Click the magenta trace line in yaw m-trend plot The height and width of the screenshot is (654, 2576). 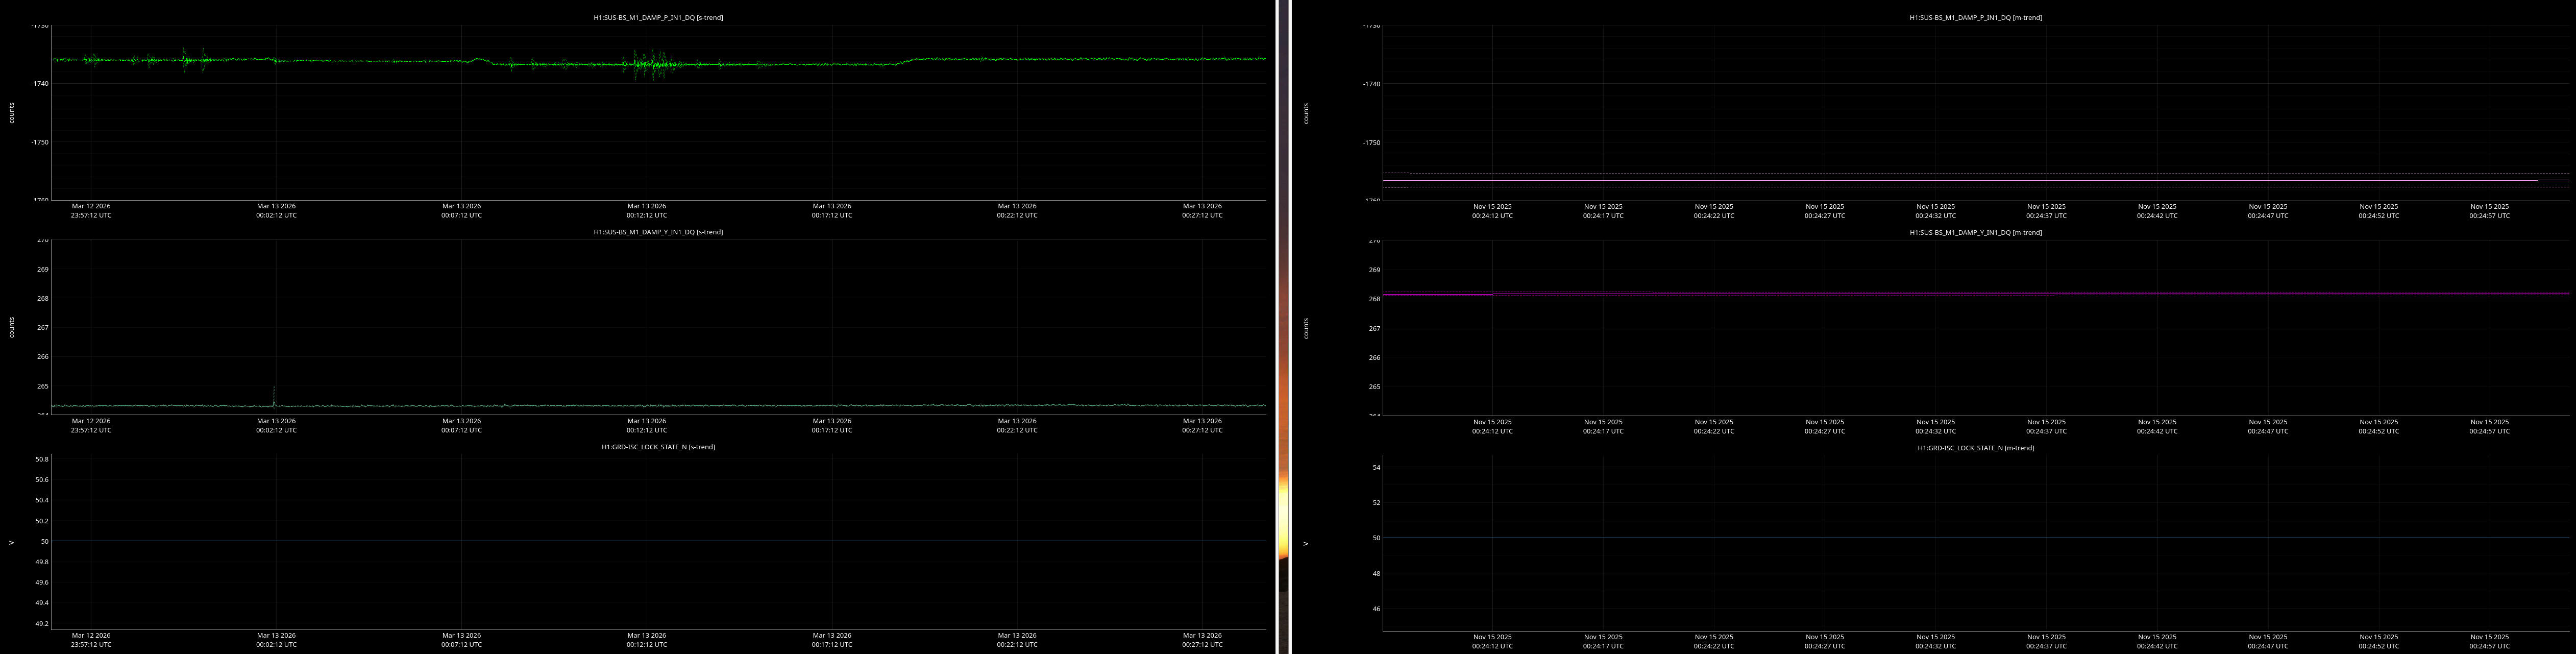coord(1975,294)
